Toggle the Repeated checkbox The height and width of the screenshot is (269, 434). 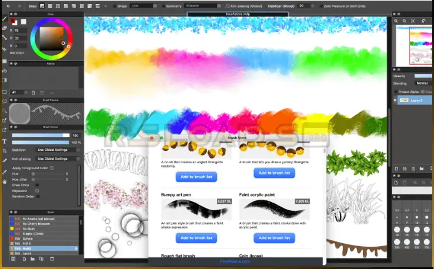click(x=38, y=190)
